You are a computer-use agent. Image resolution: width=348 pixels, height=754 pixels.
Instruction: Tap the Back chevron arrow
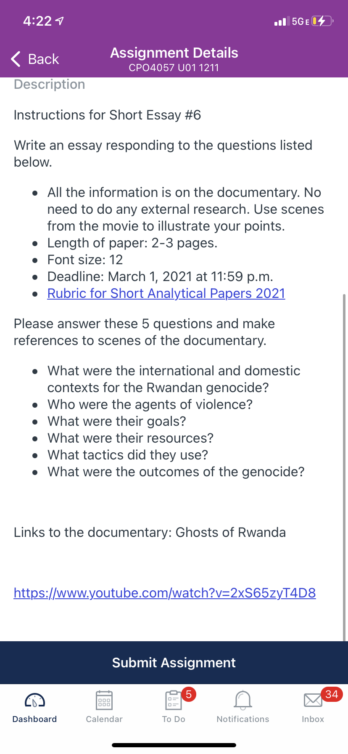(x=16, y=59)
